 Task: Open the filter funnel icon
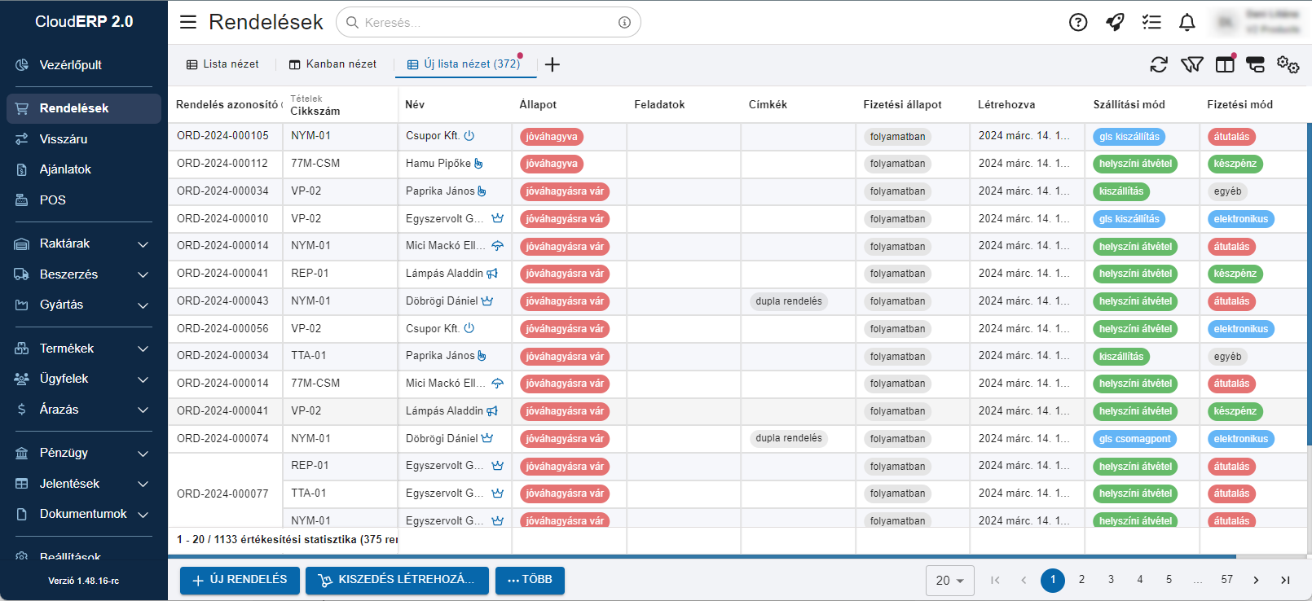pyautogui.click(x=1191, y=64)
